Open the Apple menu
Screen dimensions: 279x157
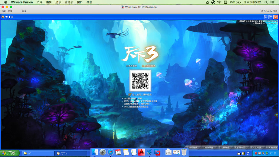click(6, 2)
